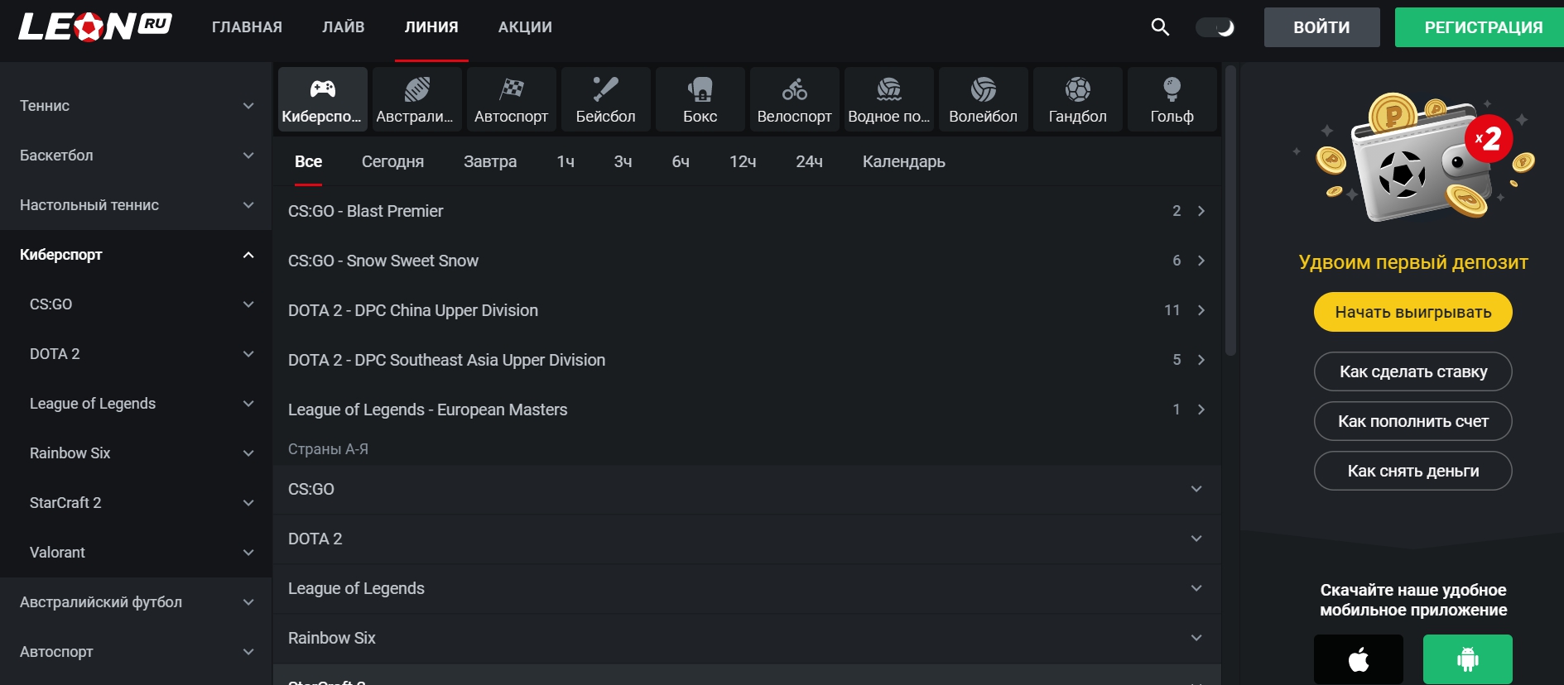Open League of Legends - European Masters arrow
Viewport: 1564px width, 685px height.
[x=1201, y=410]
